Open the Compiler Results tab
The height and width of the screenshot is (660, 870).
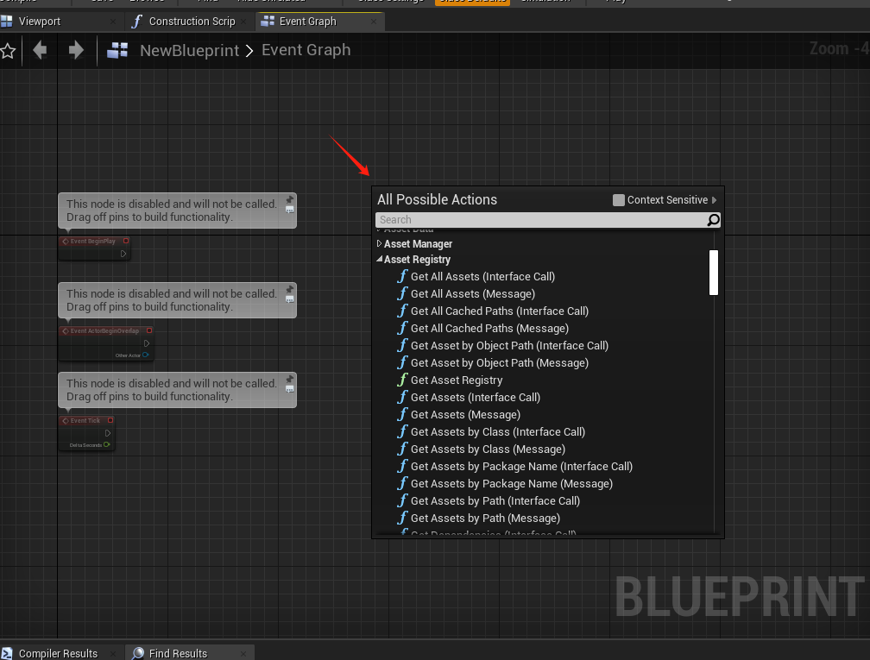[58, 653]
